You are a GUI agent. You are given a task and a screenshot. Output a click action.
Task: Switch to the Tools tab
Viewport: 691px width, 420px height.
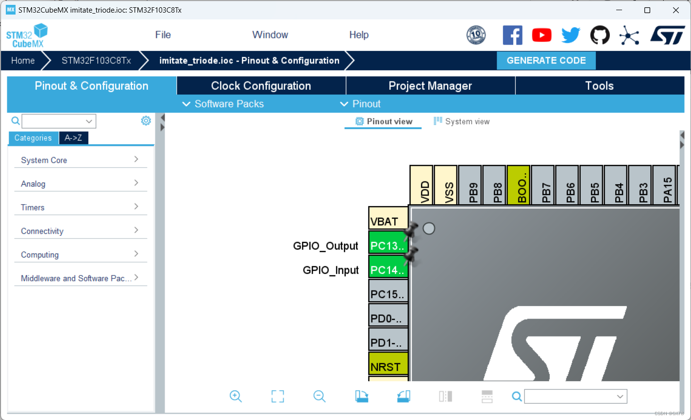(600, 86)
